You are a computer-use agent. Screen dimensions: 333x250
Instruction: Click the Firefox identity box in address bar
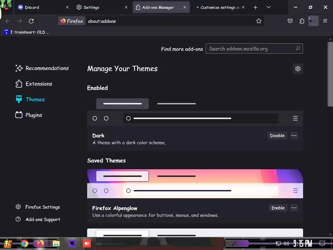coord(72,21)
